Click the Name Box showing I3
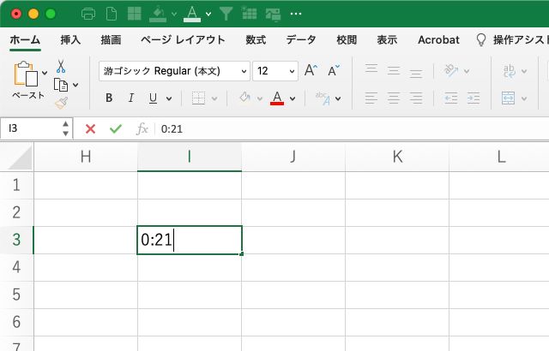The width and height of the screenshot is (549, 351). pyautogui.click(x=31, y=128)
